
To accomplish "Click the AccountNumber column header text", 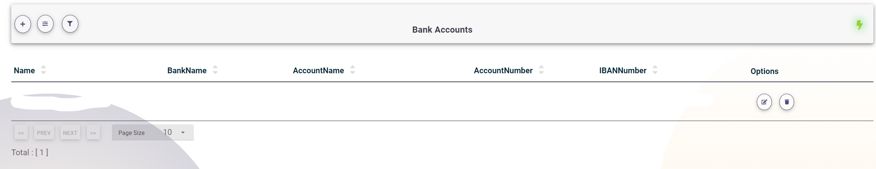I will pos(503,71).
